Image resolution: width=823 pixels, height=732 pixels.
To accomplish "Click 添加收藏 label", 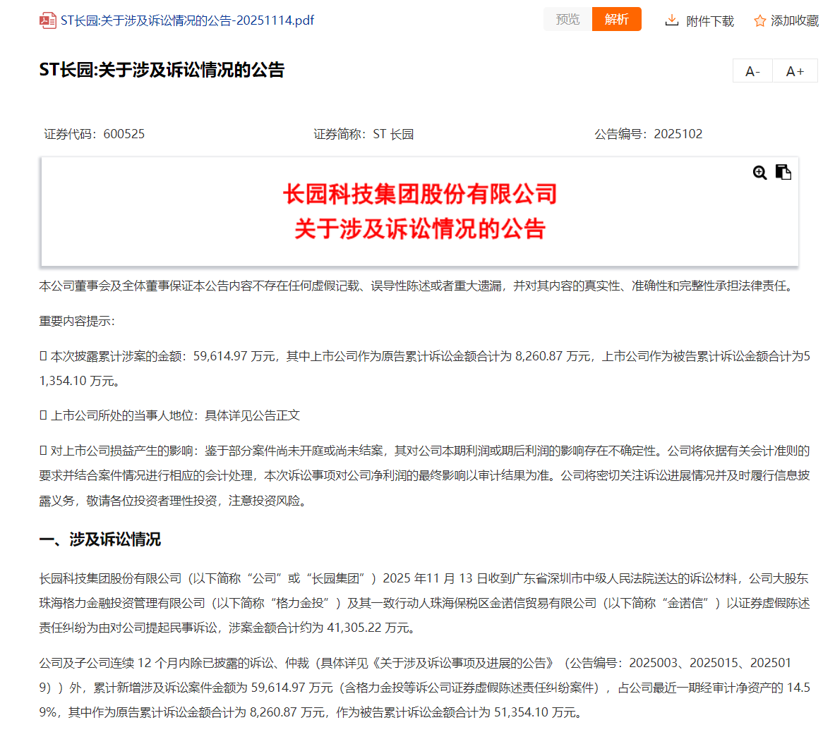I will coord(795,21).
